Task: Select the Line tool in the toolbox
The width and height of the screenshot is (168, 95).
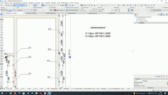Action: [x=2, y=79]
